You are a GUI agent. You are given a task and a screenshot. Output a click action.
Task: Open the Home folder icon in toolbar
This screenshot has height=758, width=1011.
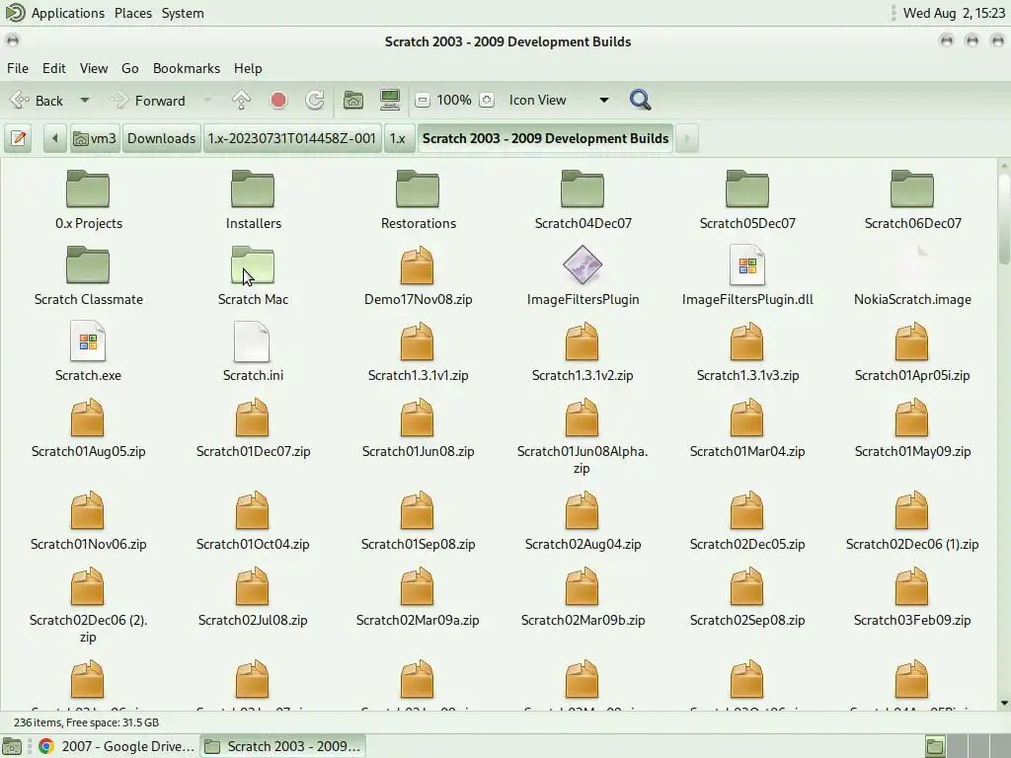pyautogui.click(x=352, y=100)
